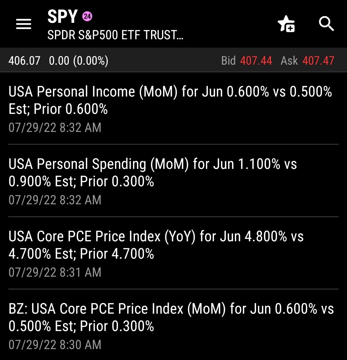
Task: Tap the Ask label in quote bar
Action: 289,60
